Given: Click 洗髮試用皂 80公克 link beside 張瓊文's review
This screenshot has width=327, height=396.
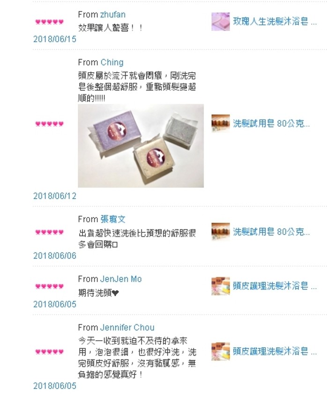Looking at the screenshot, I should point(271,232).
